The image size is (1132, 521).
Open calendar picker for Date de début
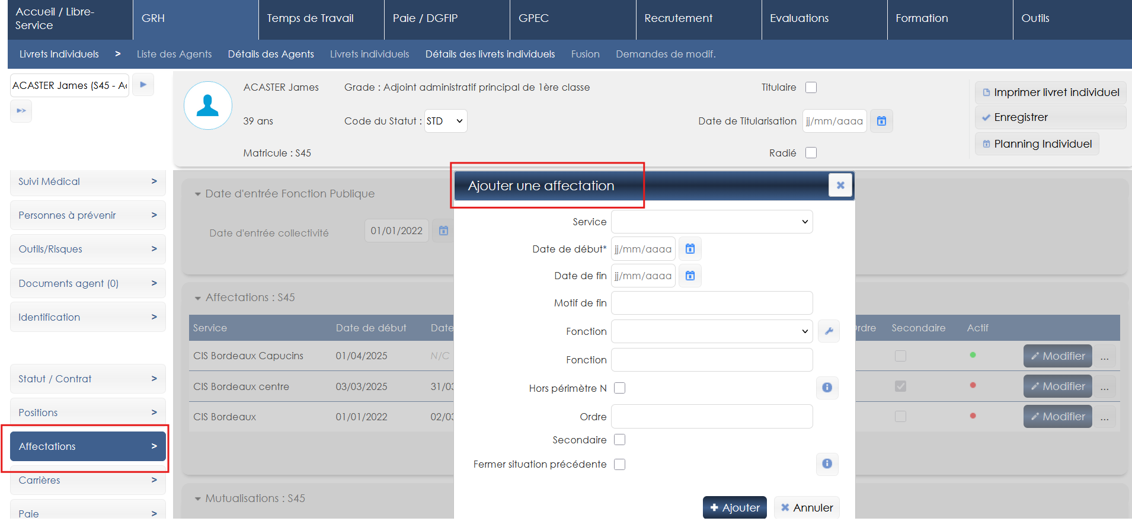tap(690, 249)
